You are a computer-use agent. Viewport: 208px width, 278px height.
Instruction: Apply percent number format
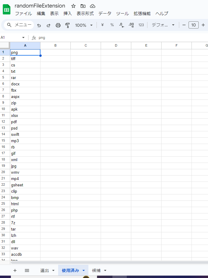click(112, 25)
